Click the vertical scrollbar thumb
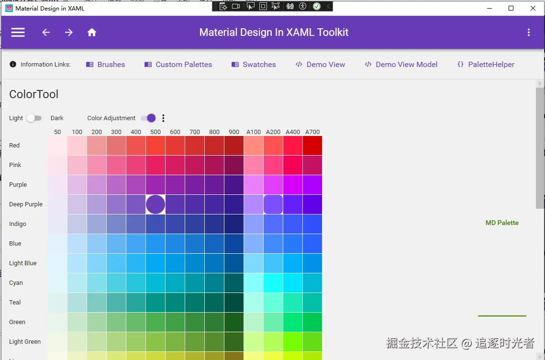The width and height of the screenshot is (545, 360). tap(539, 148)
